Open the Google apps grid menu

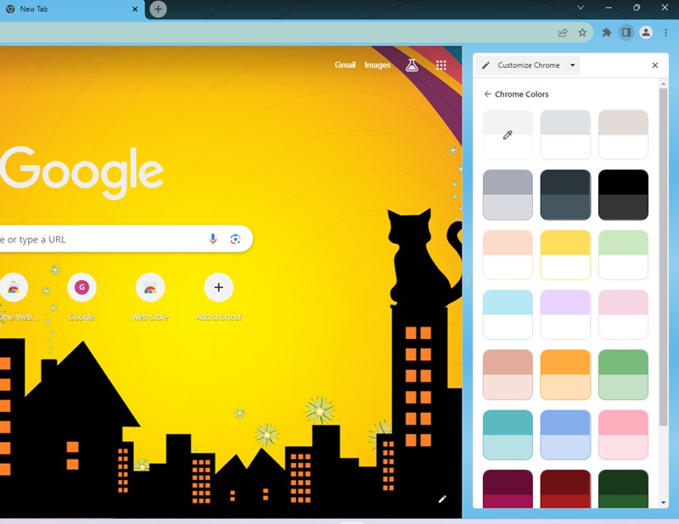[x=441, y=64]
